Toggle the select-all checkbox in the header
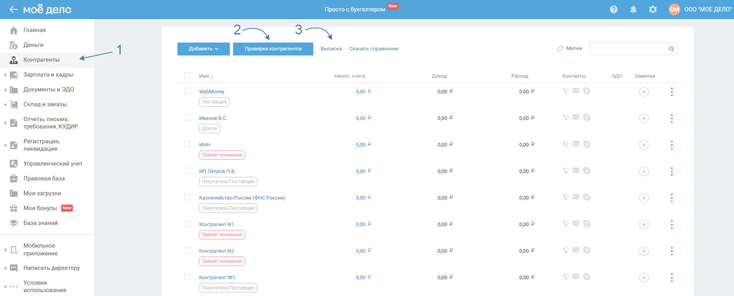The width and height of the screenshot is (734, 296). [x=187, y=75]
